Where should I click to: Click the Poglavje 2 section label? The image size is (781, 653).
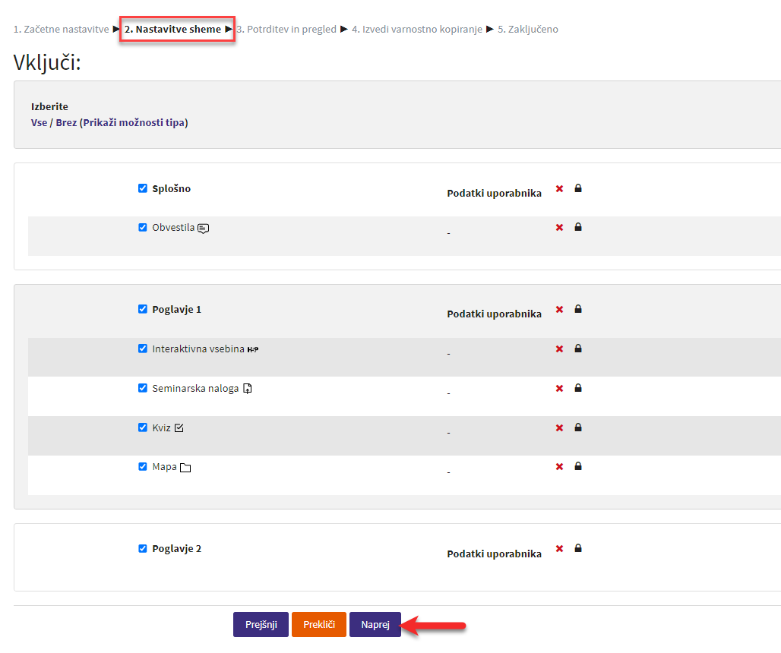coord(177,548)
